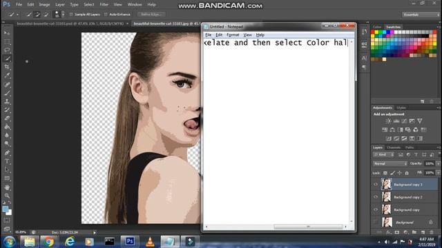Select the Eraser tool
Viewport: 442px width, 248px height.
click(x=7, y=118)
